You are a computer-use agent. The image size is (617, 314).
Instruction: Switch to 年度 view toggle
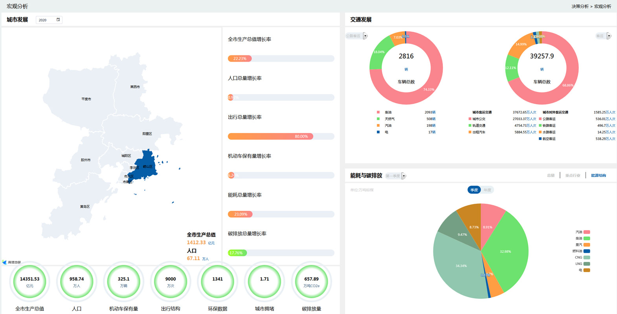point(487,190)
